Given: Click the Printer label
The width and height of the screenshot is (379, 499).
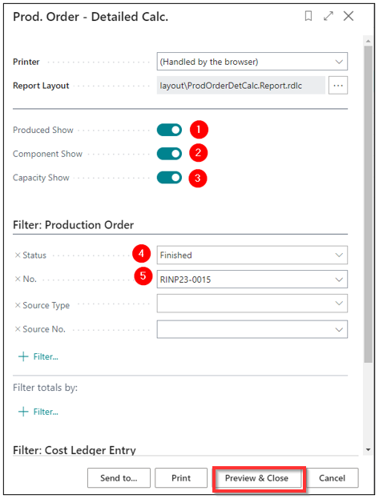Looking at the screenshot, I should point(26,62).
